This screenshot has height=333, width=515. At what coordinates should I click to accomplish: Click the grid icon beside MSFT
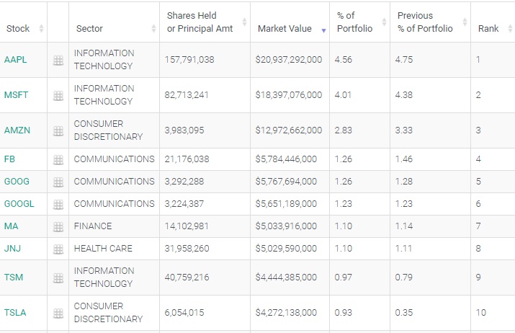58,95
